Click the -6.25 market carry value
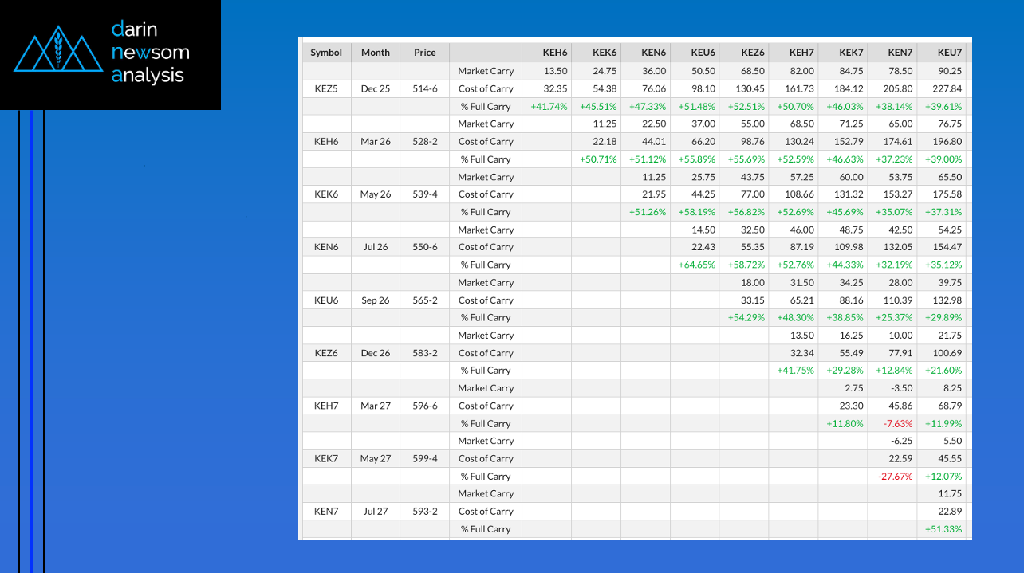 (901, 442)
